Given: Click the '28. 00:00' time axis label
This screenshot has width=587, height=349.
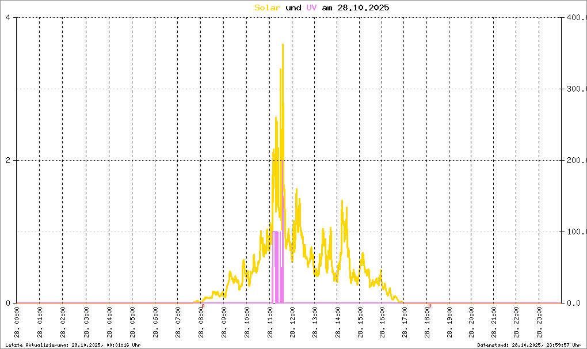Looking at the screenshot, I should (17, 324).
